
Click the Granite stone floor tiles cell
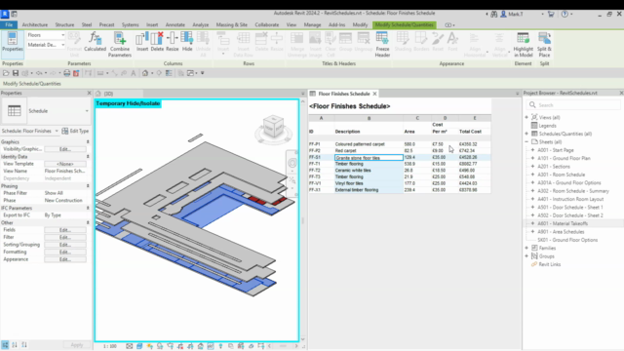point(369,158)
